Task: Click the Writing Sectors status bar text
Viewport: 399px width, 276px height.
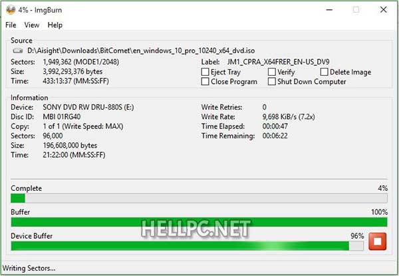Action: coord(29,269)
